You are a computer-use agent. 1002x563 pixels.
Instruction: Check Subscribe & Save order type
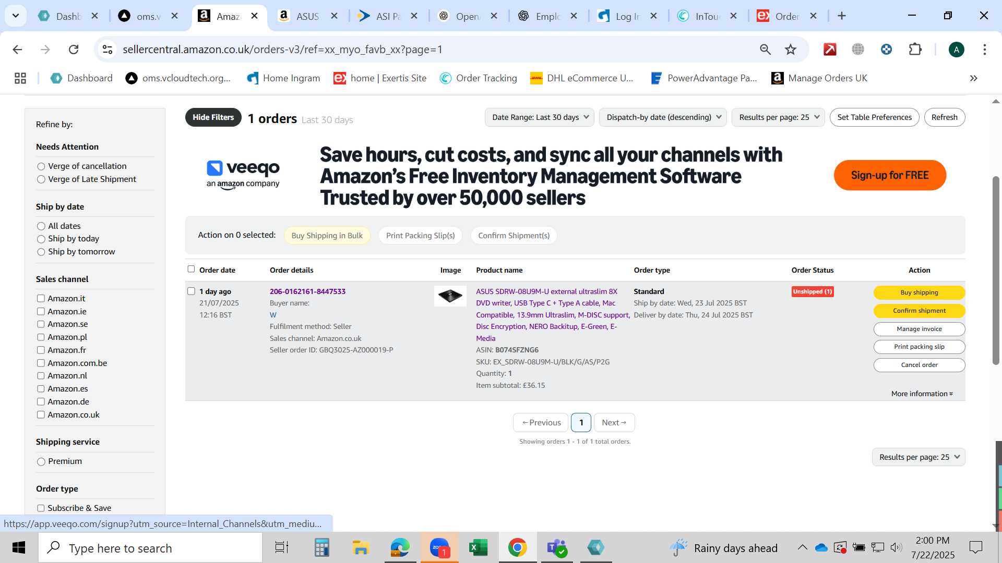pyautogui.click(x=41, y=508)
